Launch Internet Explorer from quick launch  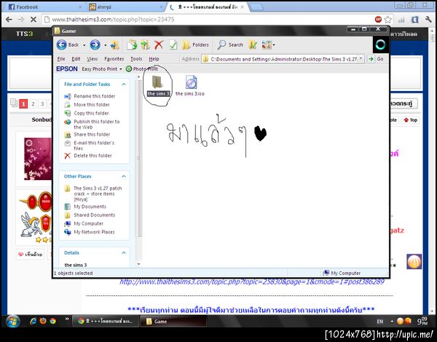34,321
